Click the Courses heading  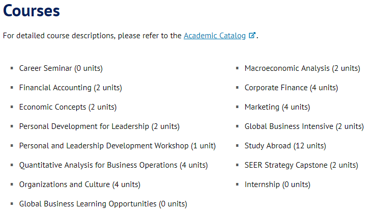(x=31, y=11)
